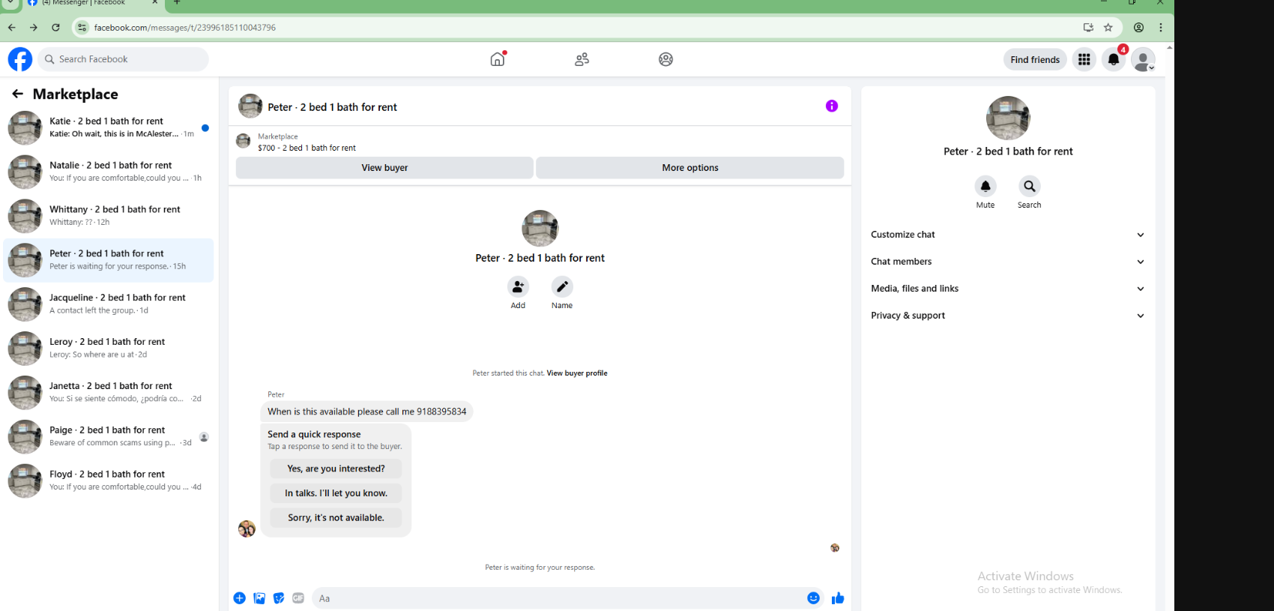Screen dimensions: 1274x611
Task: Expand Privacy & support section
Action: point(1007,316)
